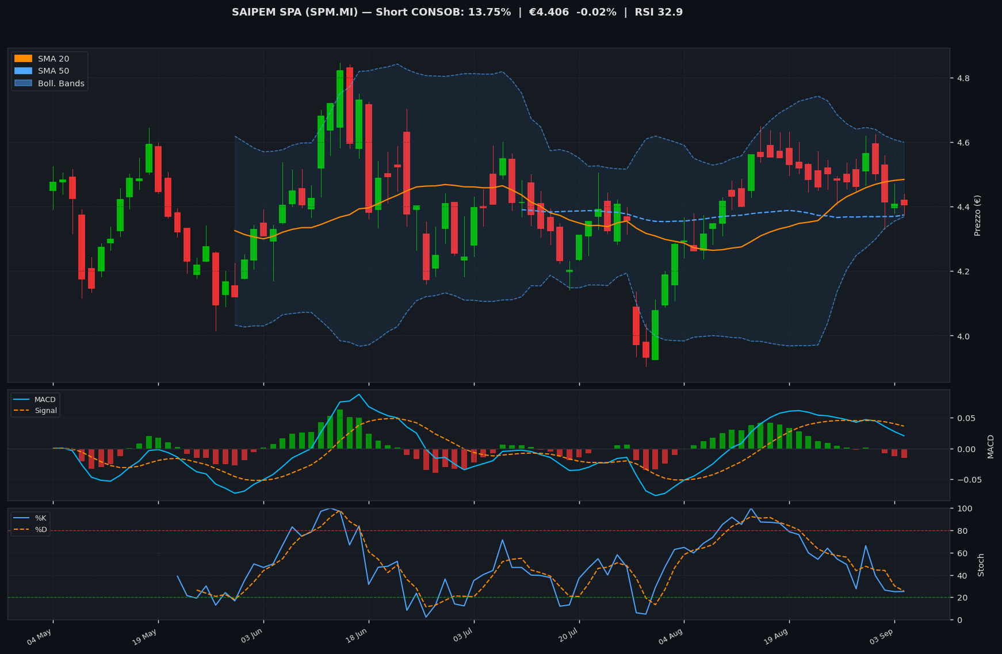Click the 20 stochastic axis tick
The height and width of the screenshot is (654, 1002).
pos(961,598)
